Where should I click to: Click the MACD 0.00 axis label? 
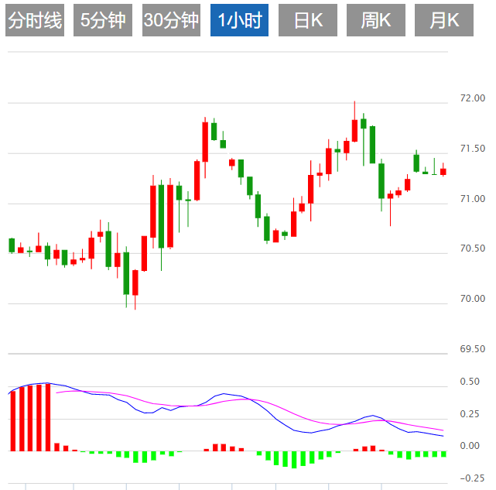(x=470, y=446)
